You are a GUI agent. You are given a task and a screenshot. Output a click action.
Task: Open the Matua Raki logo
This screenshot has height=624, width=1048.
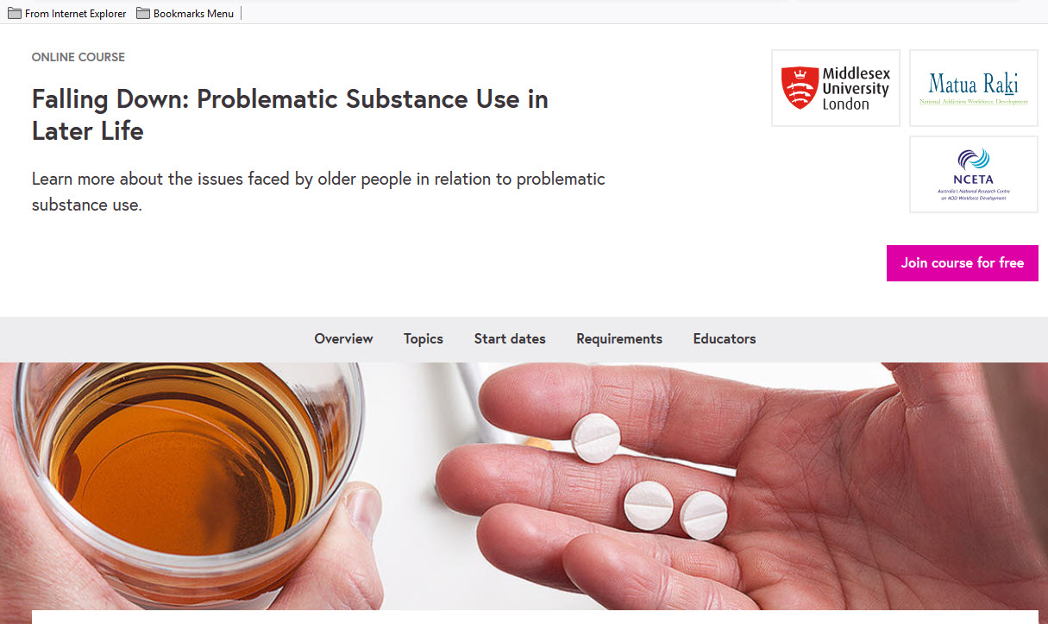click(973, 88)
